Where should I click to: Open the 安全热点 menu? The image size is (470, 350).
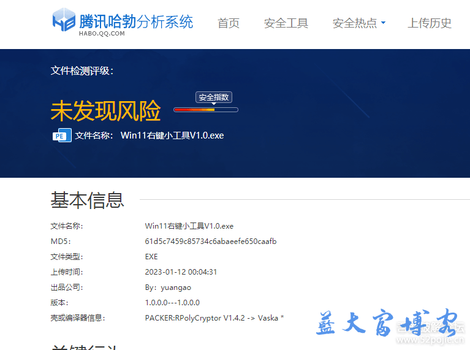(355, 23)
